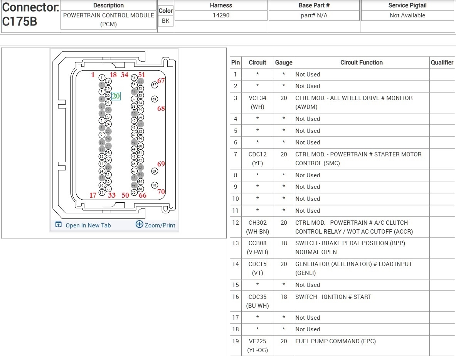Select circuit cell CDC15 (VT)
The height and width of the screenshot is (356, 456).
tap(257, 268)
